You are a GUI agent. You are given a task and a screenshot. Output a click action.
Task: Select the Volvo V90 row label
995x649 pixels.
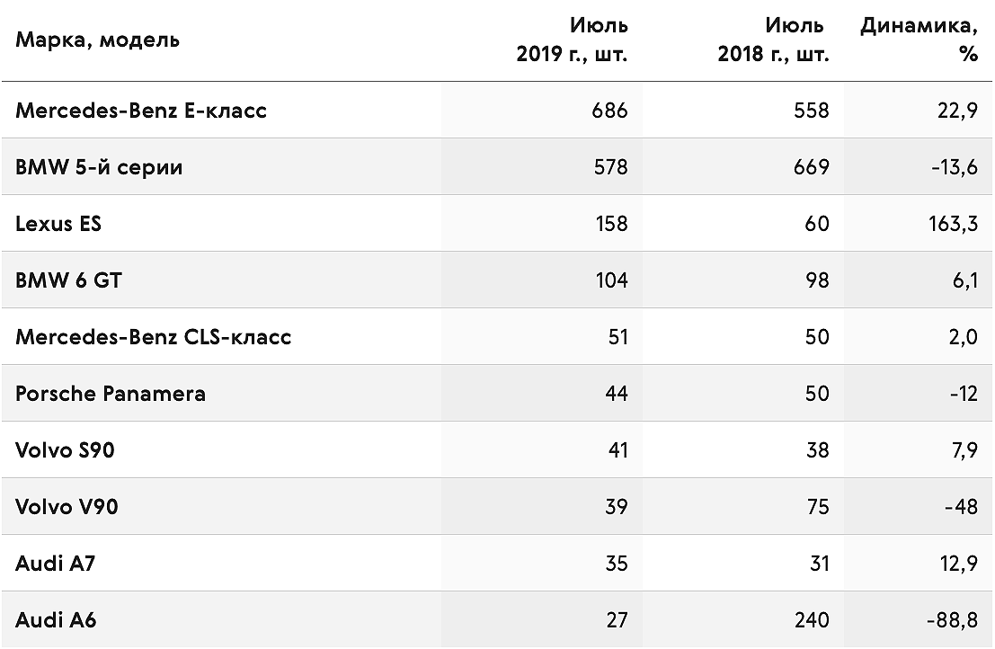pos(67,507)
